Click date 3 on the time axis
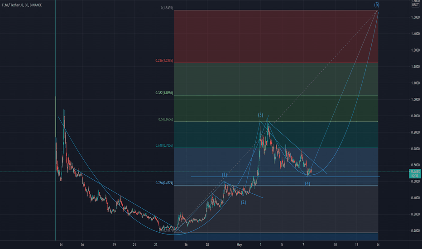422x249 pixels. coord(260,244)
